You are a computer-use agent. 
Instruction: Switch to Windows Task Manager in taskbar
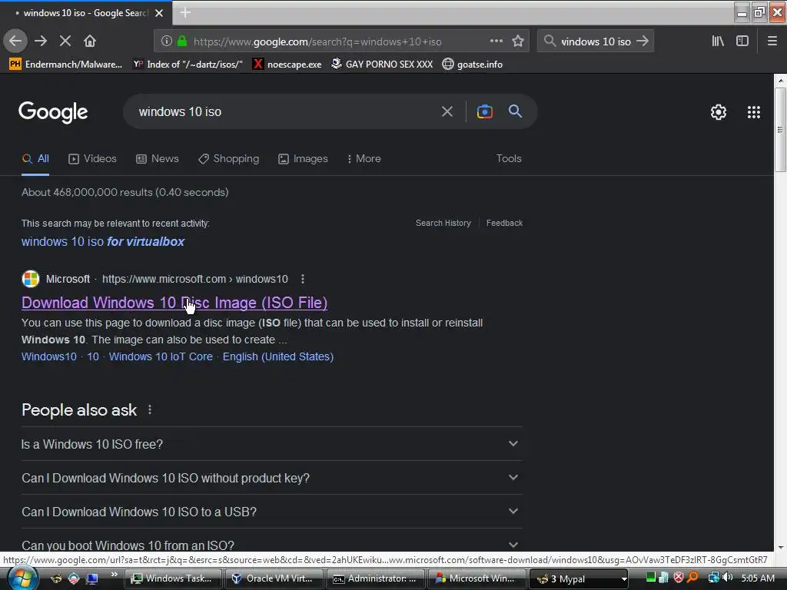173,578
